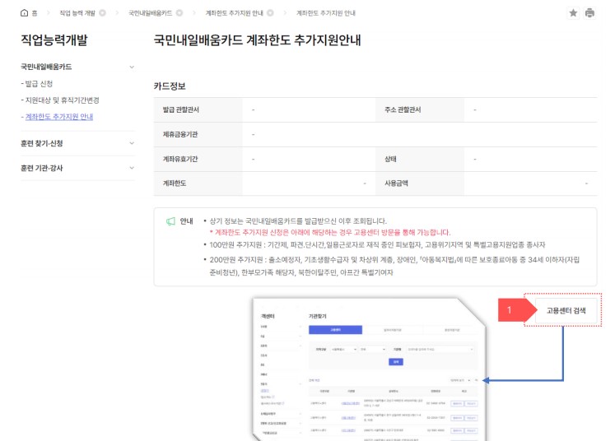Viewport: 615px width, 441px height.
Task: Click the megaphone 안내 icon
Action: pos(170,221)
